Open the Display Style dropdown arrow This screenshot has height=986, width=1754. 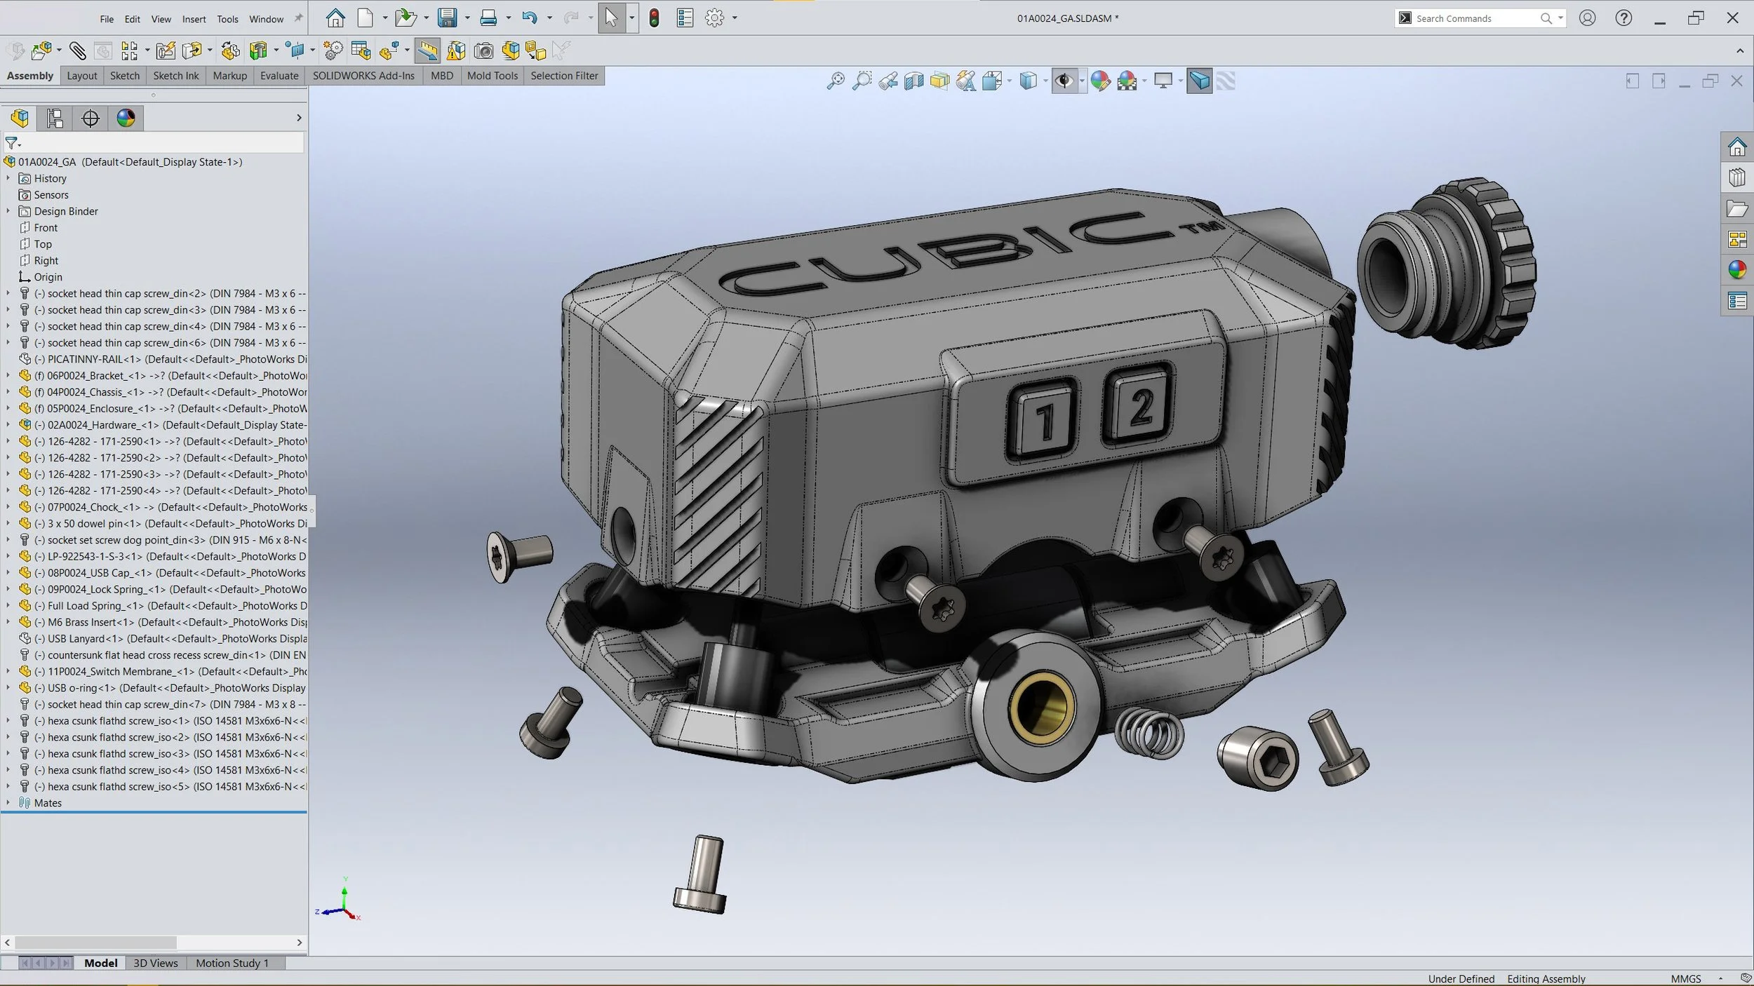point(1045,81)
